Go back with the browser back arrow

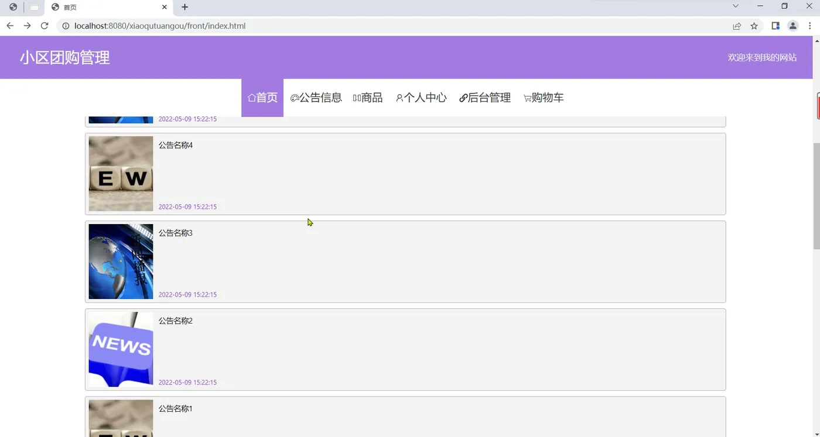(x=10, y=26)
